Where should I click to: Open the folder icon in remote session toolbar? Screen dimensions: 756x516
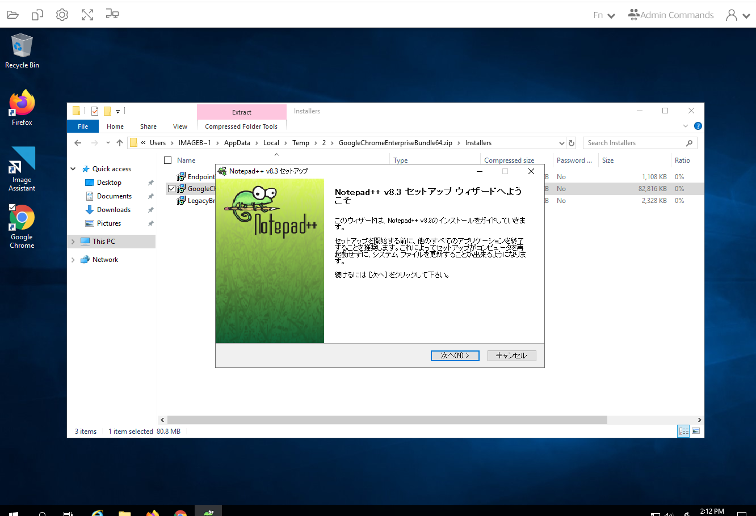(12, 15)
